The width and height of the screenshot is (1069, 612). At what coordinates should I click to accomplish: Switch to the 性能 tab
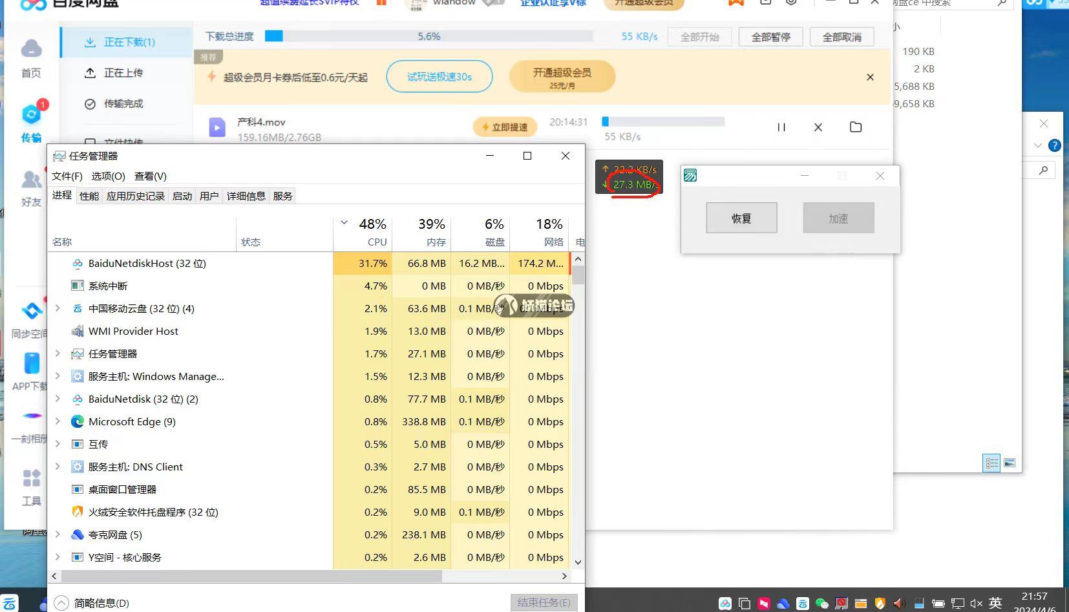click(89, 196)
